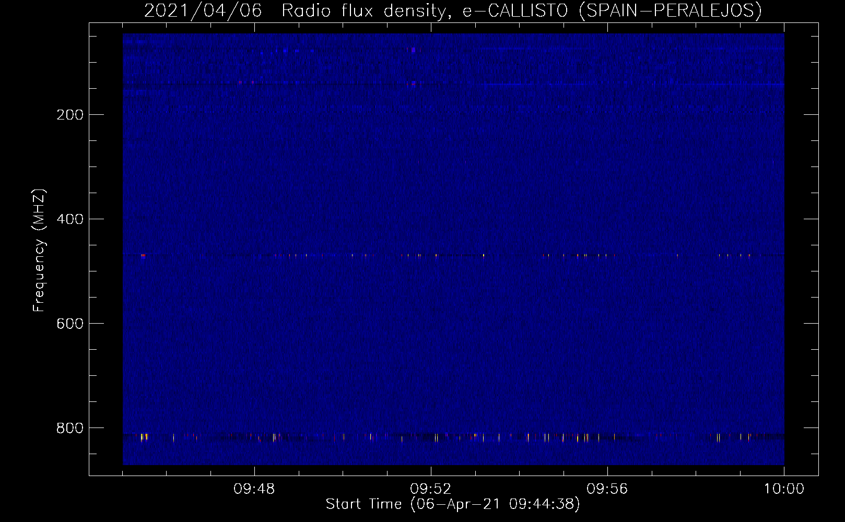Click the 09:52 time tick label
This screenshot has width=845, height=522.
pos(431,489)
